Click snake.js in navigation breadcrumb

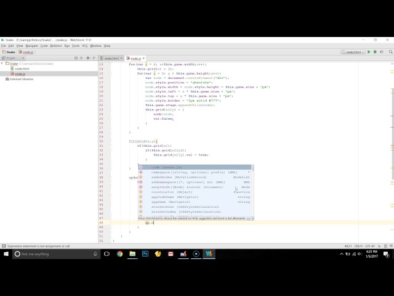(26, 52)
